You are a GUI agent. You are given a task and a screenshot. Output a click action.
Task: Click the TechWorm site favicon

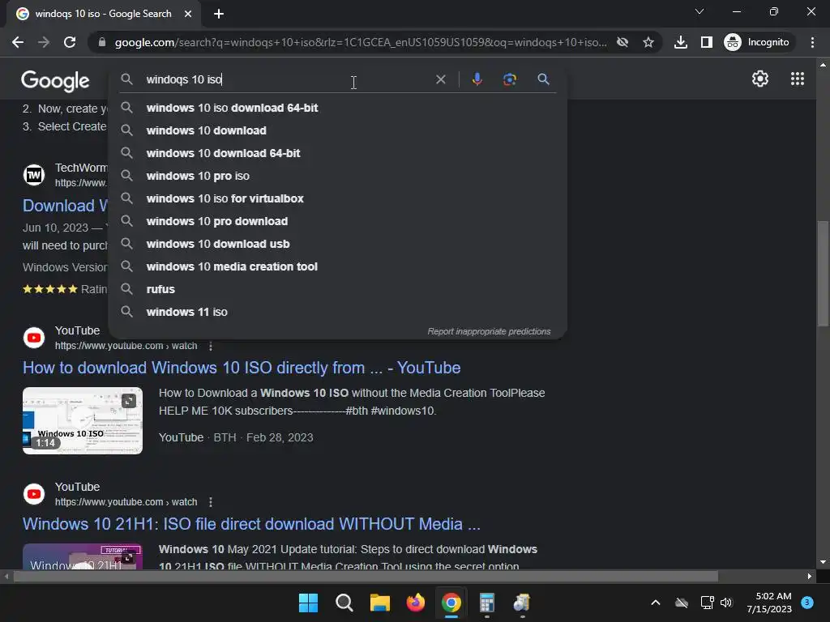coord(34,175)
